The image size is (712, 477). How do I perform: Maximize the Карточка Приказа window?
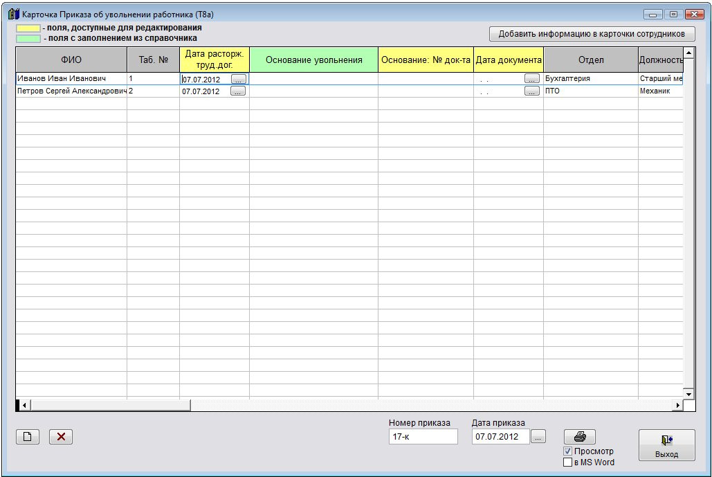[x=673, y=15]
